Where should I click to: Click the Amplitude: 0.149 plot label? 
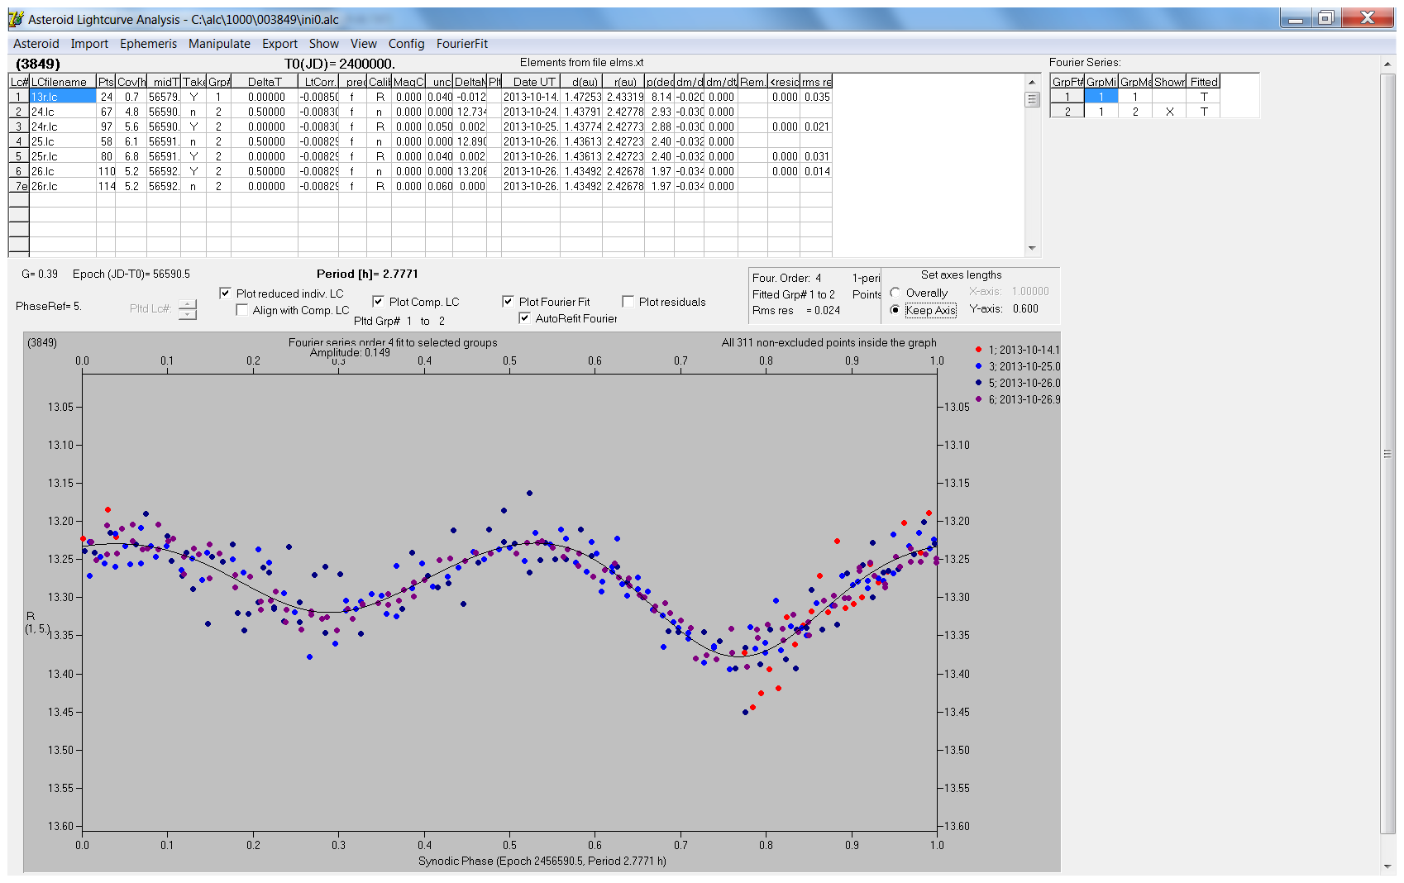350,352
